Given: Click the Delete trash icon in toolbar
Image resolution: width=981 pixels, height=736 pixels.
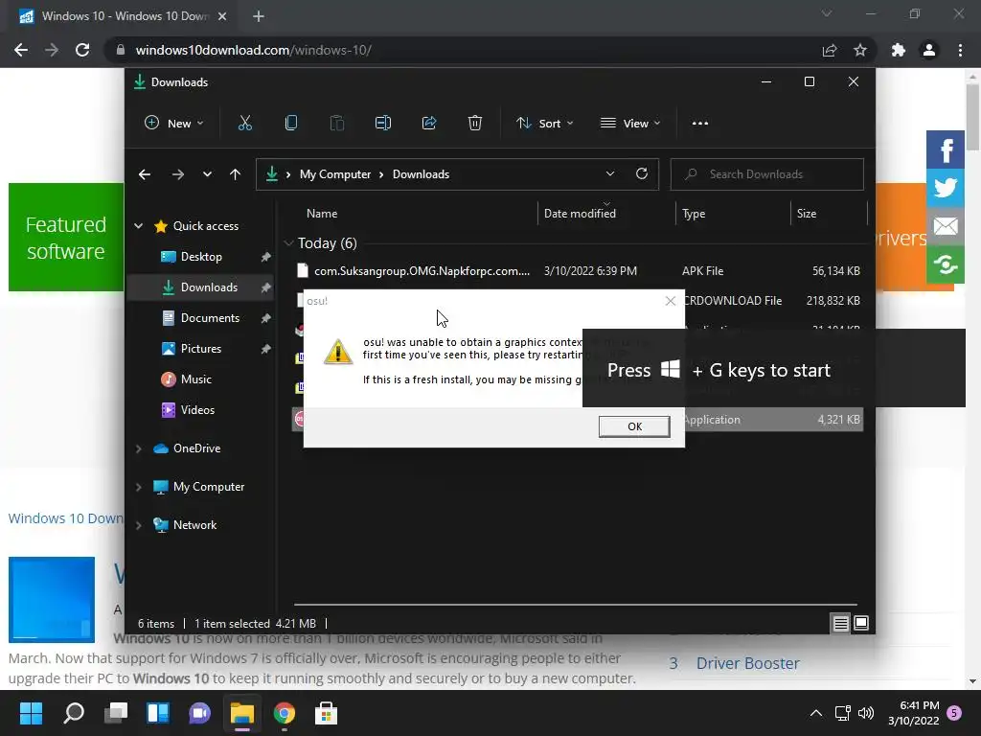Looking at the screenshot, I should coord(475,124).
